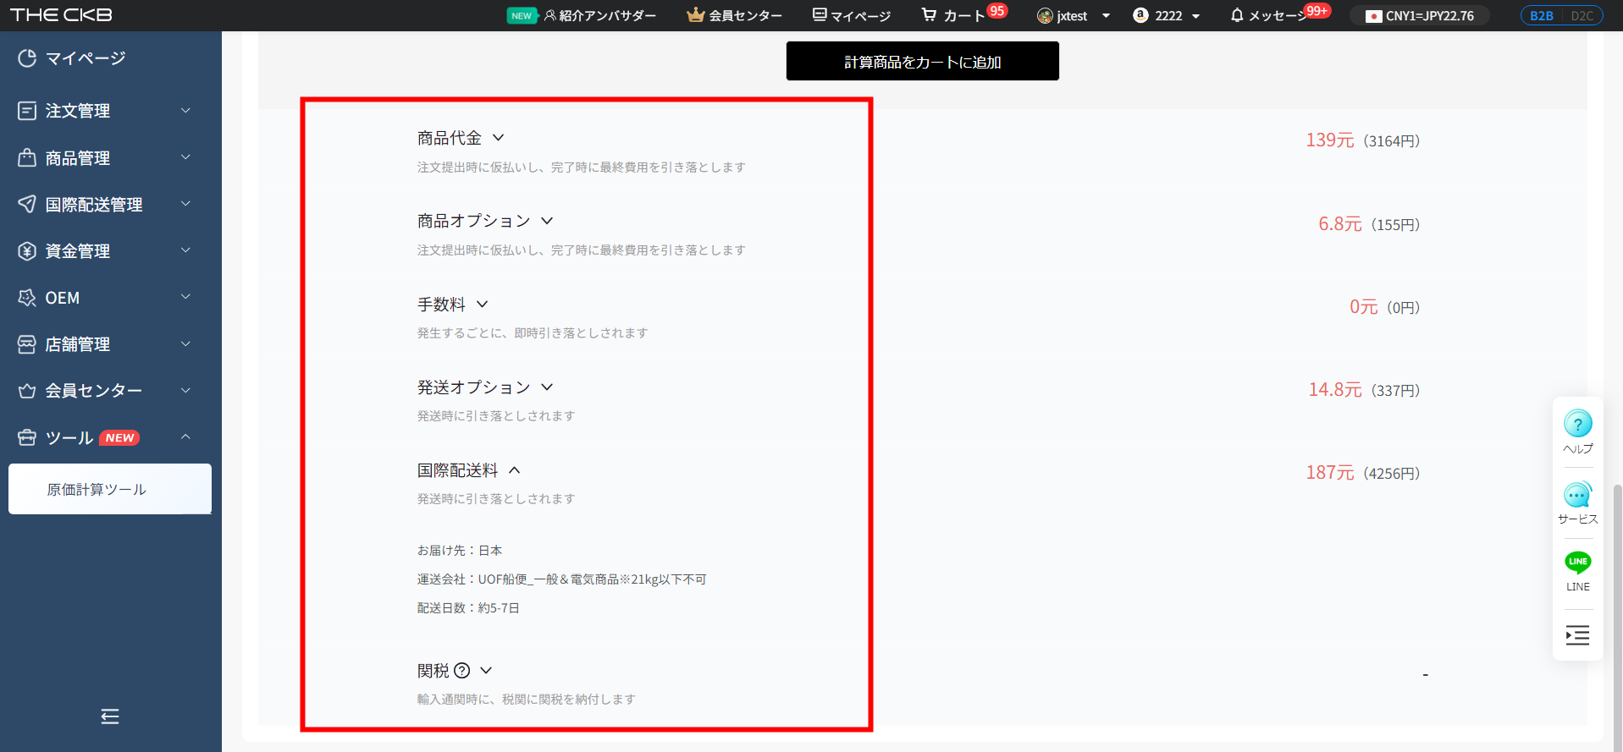Collapse the ツール sidebar menu

tap(110, 436)
